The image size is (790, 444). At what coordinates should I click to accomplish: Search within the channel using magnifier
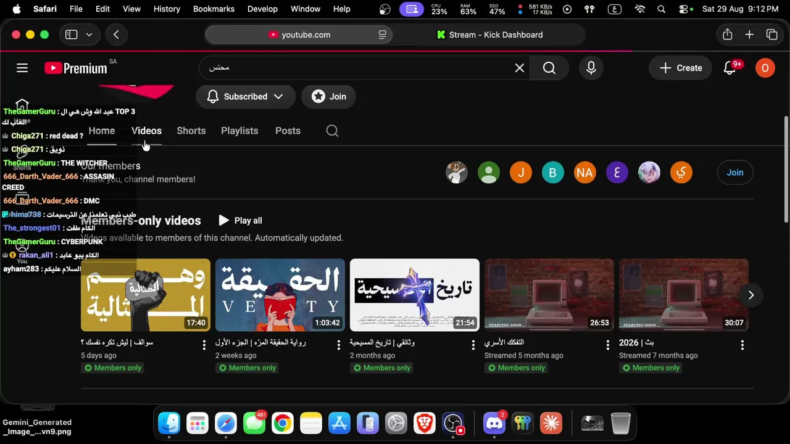click(332, 131)
